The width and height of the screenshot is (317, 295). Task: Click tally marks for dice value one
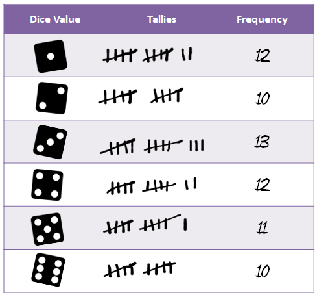click(x=147, y=55)
